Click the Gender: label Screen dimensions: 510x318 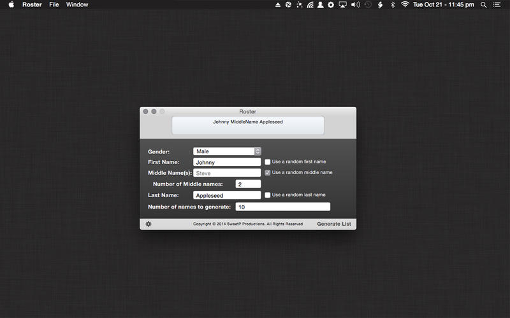[159, 151]
